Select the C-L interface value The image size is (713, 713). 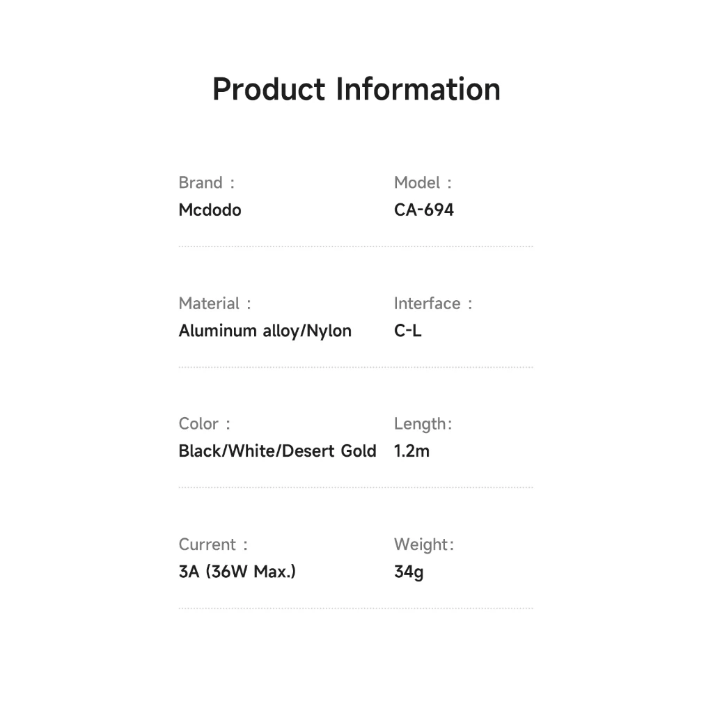(x=407, y=331)
